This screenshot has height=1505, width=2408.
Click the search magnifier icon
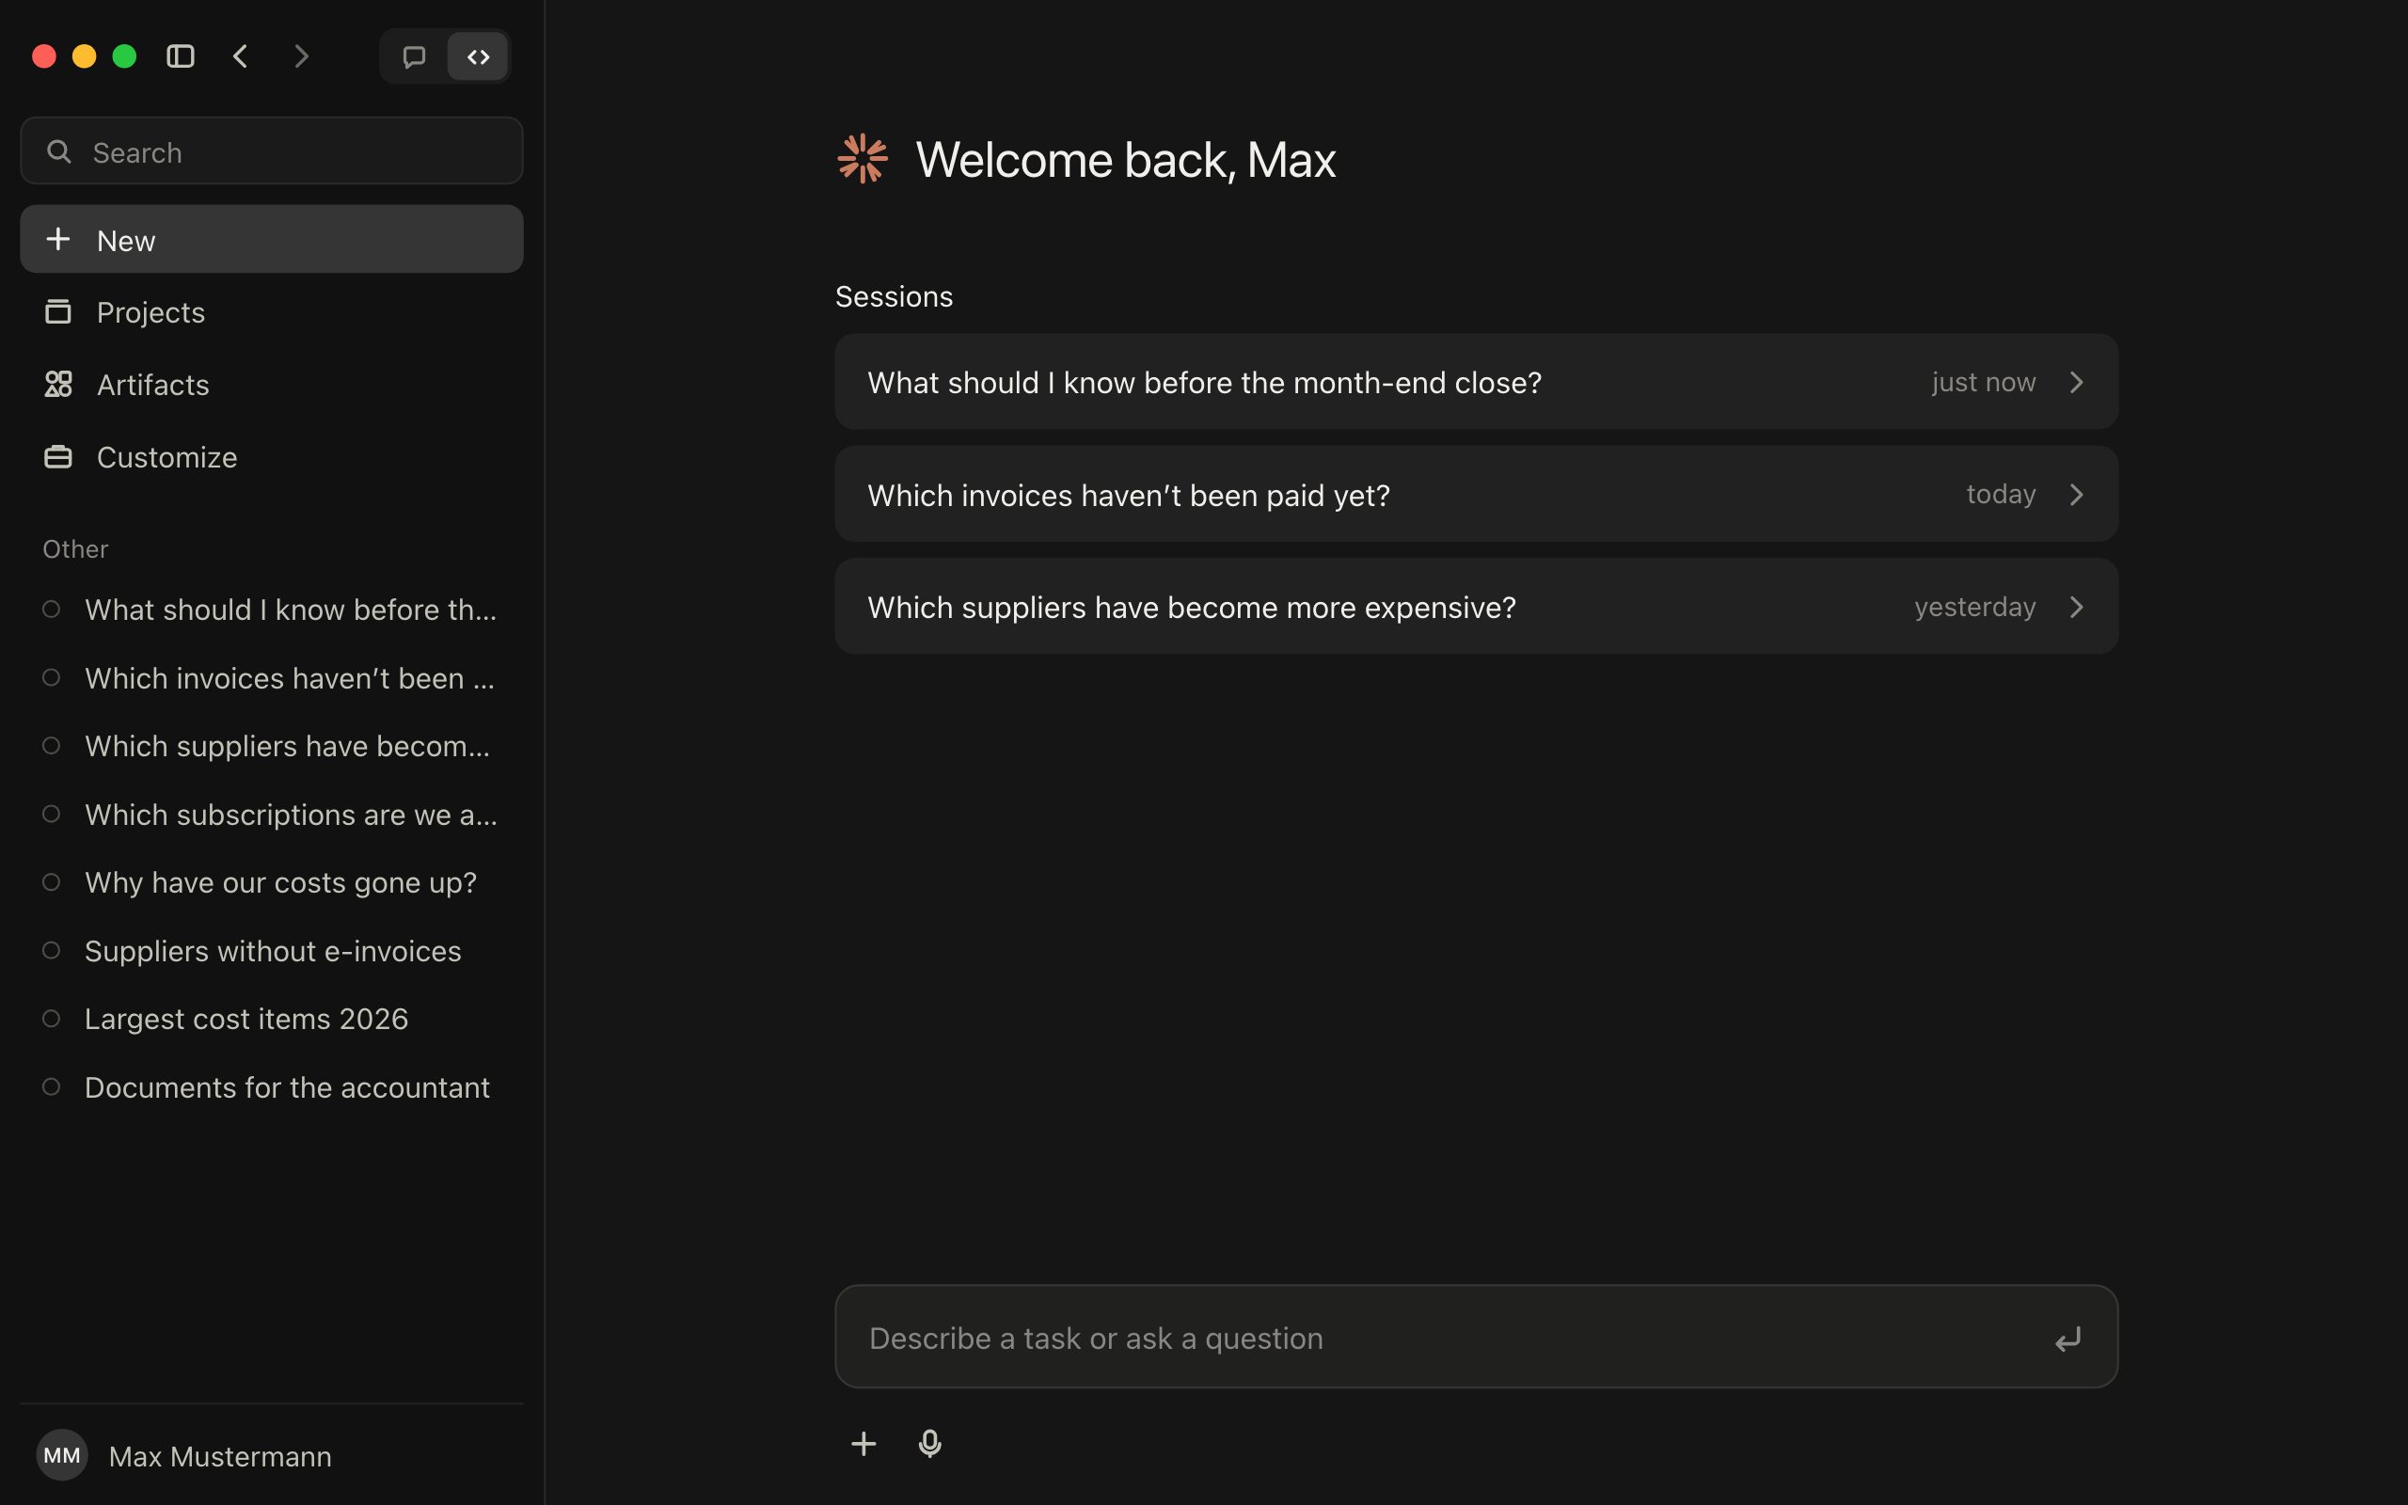[59, 151]
